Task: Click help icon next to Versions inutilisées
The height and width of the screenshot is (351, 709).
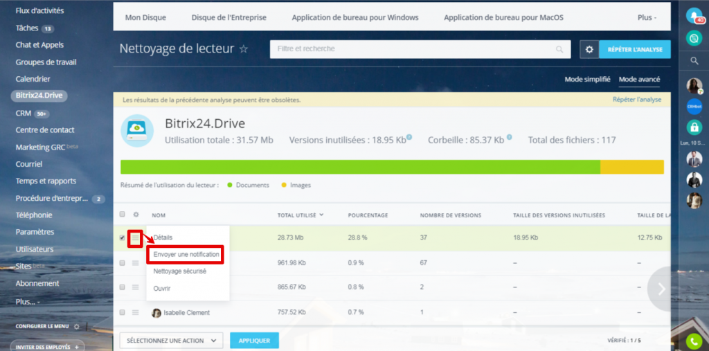Action: coord(409,137)
